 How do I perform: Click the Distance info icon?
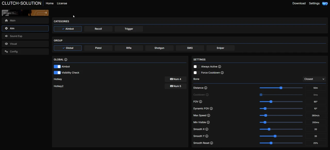206,88
